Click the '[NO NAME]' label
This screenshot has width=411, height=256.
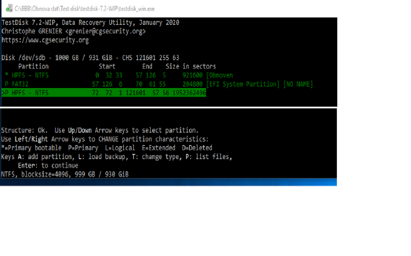[298, 84]
